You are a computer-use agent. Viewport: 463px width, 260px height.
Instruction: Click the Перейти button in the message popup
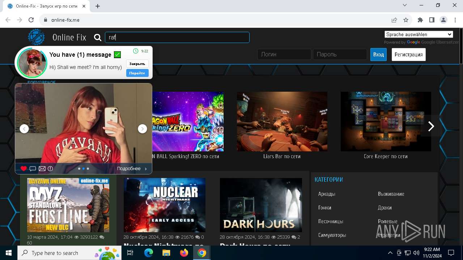tap(137, 73)
